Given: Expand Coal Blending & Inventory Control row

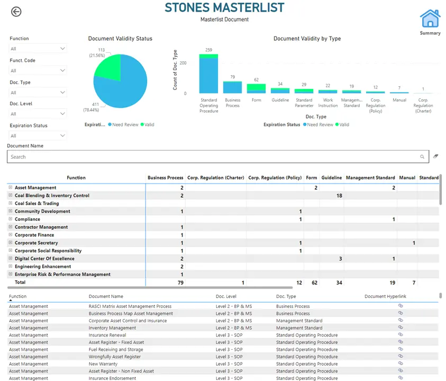Looking at the screenshot, I should point(11,195).
